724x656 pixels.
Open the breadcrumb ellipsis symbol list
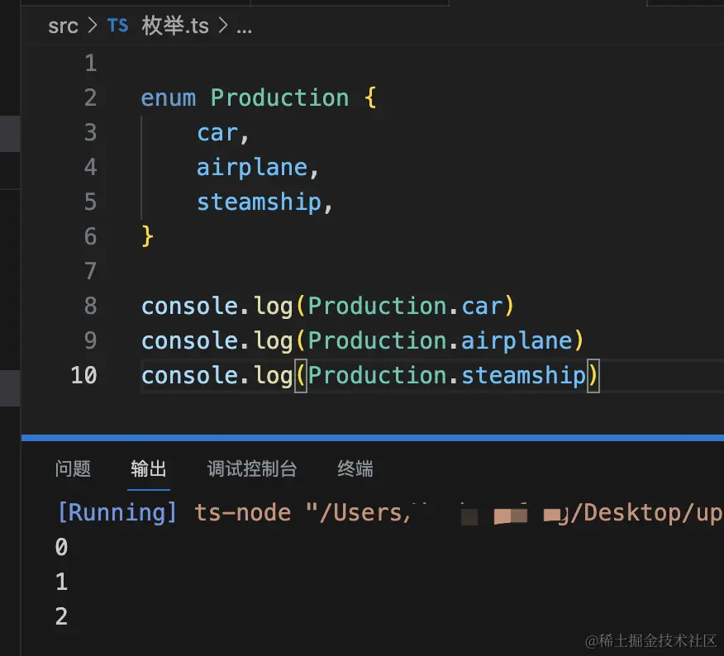click(245, 30)
